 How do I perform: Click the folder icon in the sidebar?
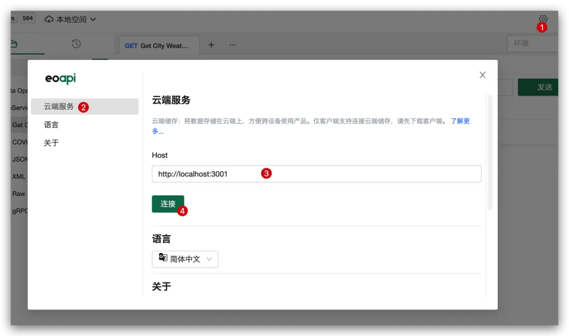(x=14, y=44)
